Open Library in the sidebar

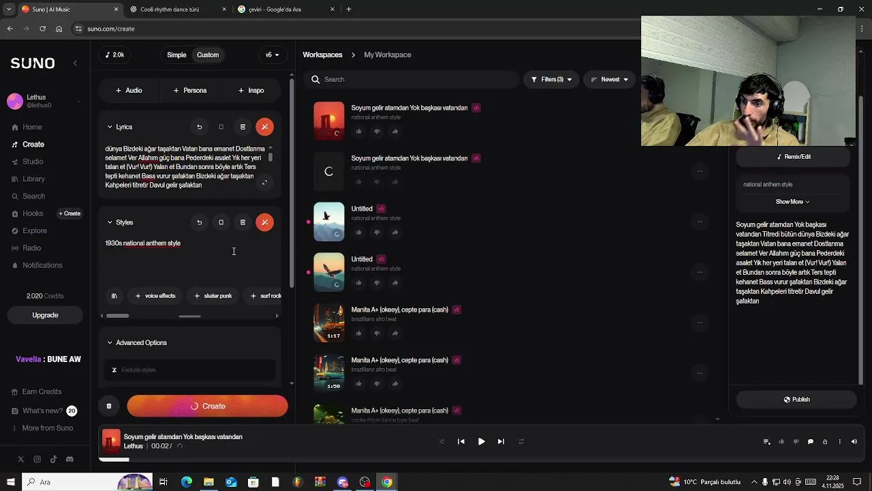33,179
